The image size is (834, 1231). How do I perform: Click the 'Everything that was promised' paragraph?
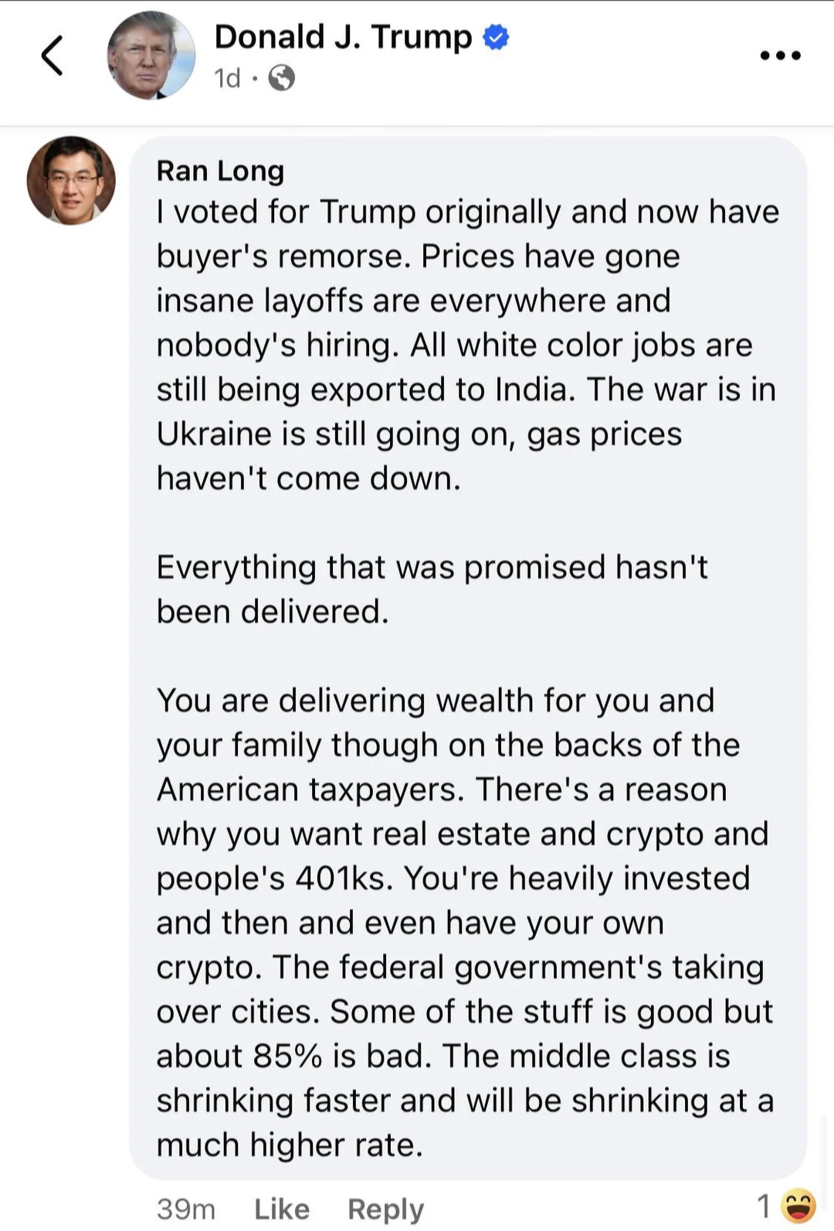coord(432,589)
